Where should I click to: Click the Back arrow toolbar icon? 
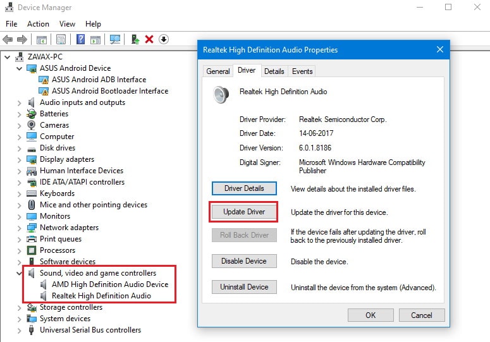pyautogui.click(x=8, y=39)
